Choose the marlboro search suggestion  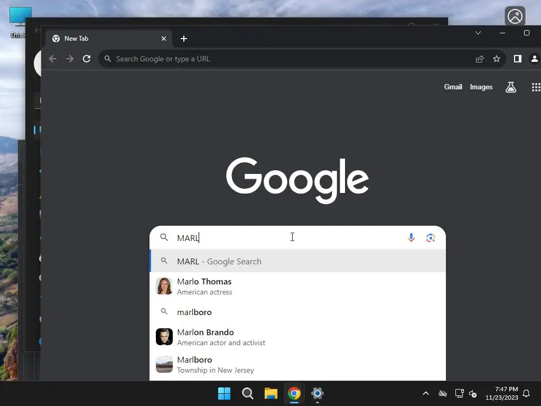click(298, 312)
